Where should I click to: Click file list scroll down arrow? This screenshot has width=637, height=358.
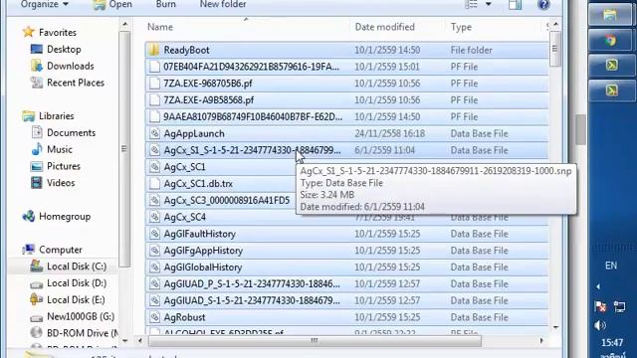(555, 327)
